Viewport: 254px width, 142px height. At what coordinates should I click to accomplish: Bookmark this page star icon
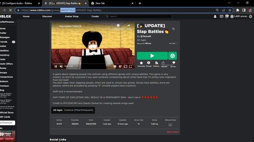click(x=230, y=10)
